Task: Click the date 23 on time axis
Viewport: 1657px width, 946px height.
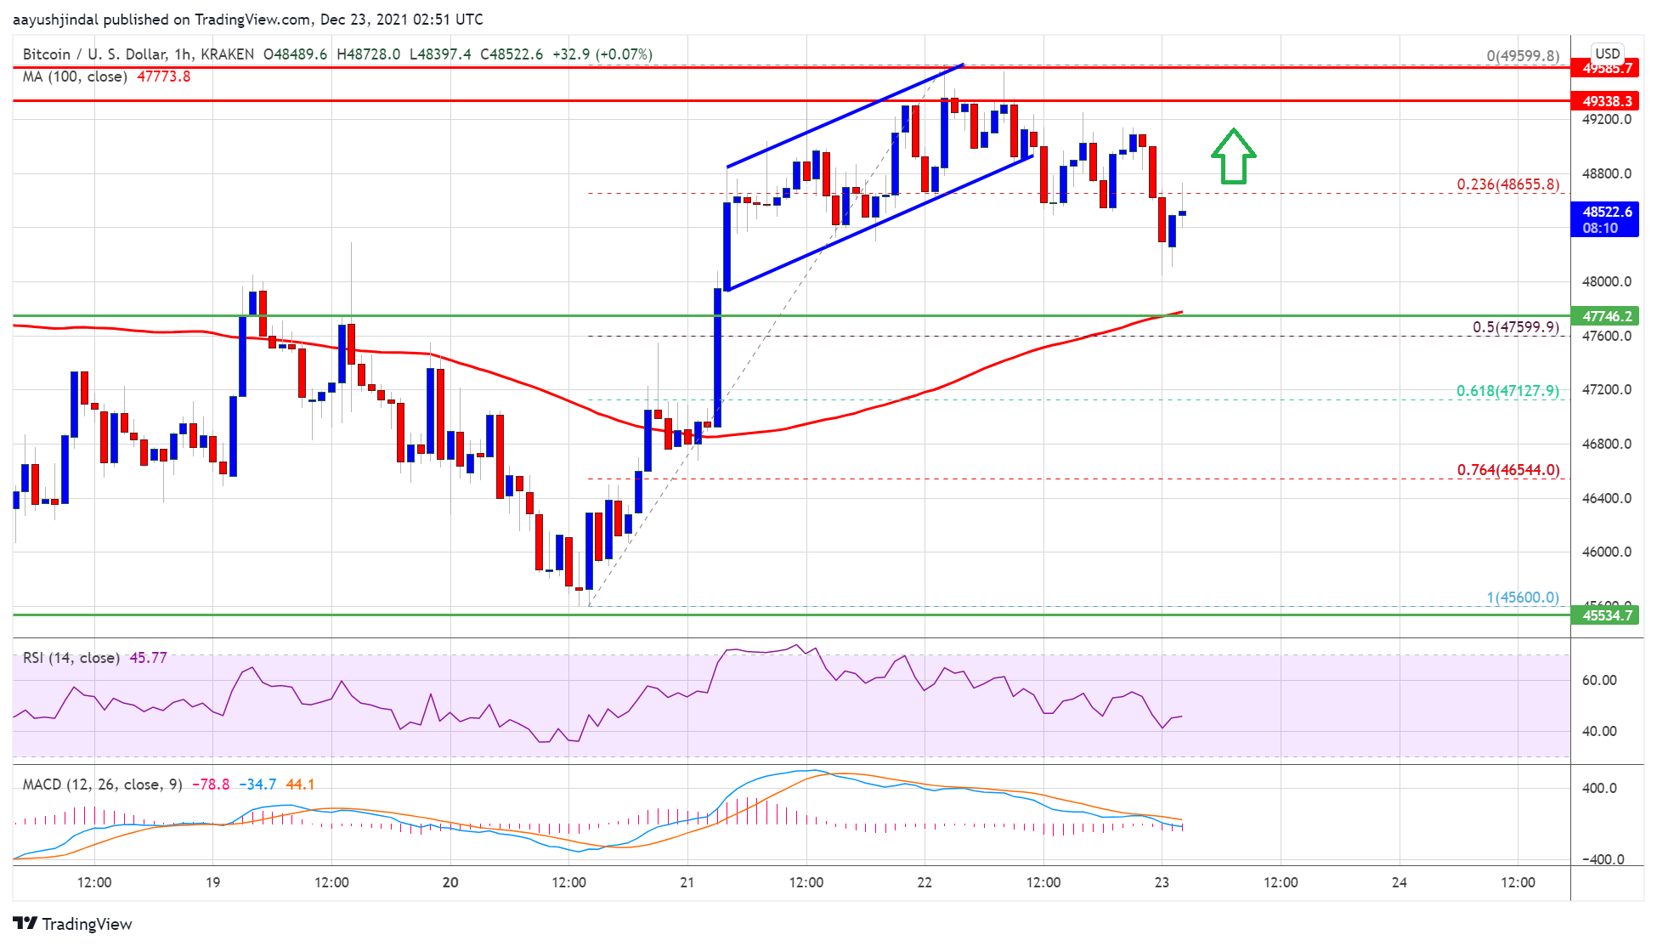Action: coord(1162,882)
